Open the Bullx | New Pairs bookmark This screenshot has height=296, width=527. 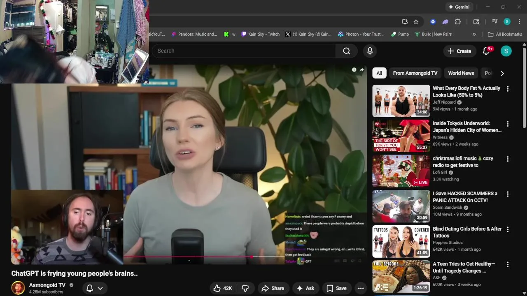[433, 34]
